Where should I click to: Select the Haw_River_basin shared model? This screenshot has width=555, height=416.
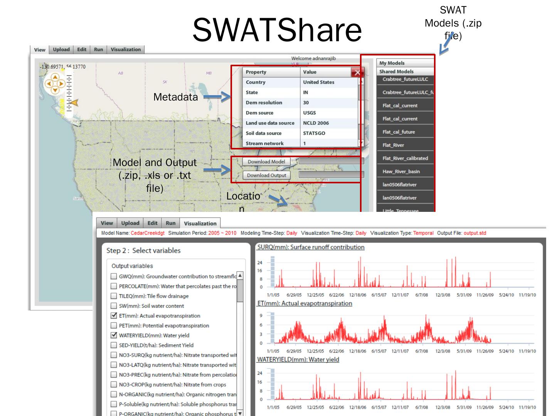[x=405, y=171]
